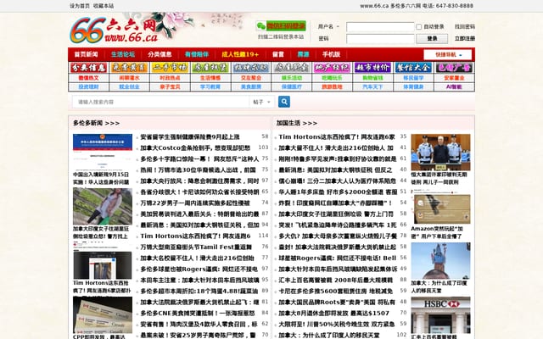The height and width of the screenshot is (339, 543).
Task: Open 卡尼在多伦多推5600套租赁住房 headline
Action: point(336,291)
